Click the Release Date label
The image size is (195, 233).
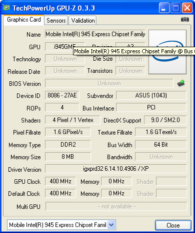(x=24, y=72)
